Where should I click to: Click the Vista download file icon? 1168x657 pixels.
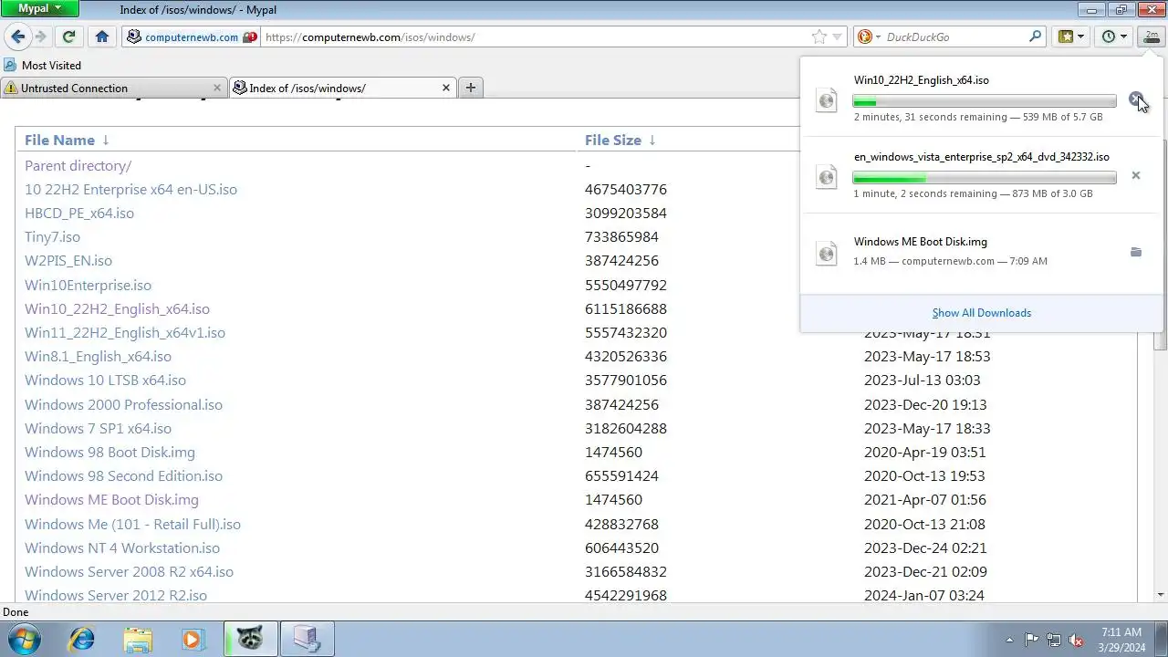(827, 176)
